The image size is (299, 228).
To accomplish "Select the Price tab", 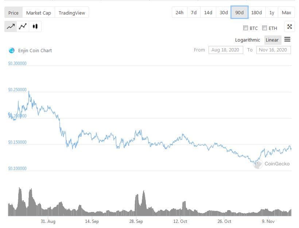I will [13, 13].
